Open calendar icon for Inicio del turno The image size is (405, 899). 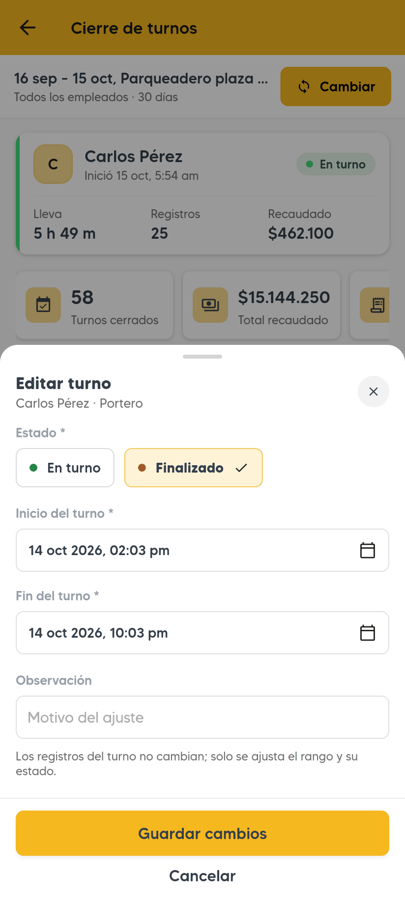coord(368,550)
